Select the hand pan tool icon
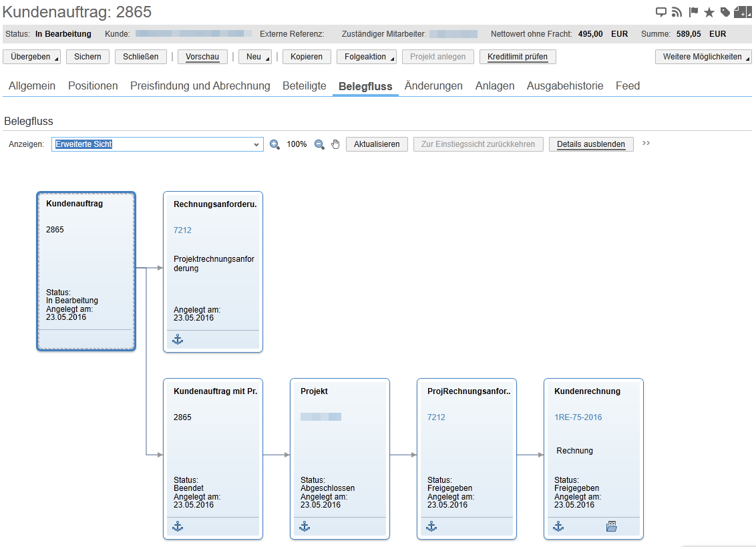Image resolution: width=756 pixels, height=547 pixels. (x=335, y=144)
